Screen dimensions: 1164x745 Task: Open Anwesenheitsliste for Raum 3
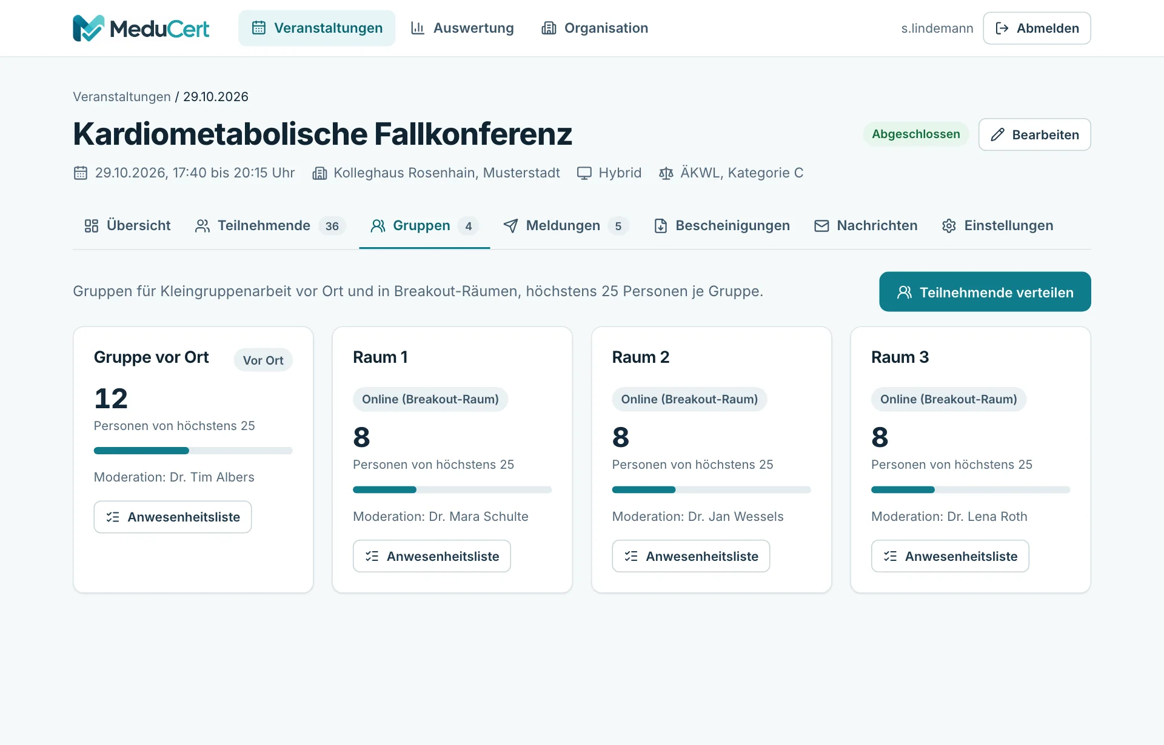950,556
